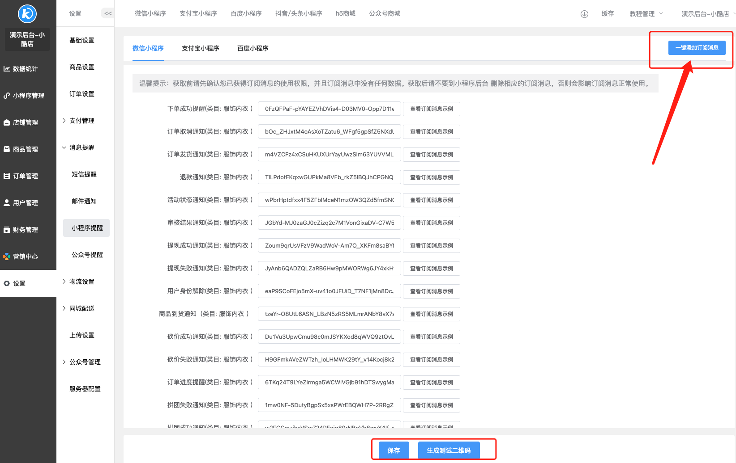View subscription example for 用户身份解除
The width and height of the screenshot is (736, 463).
[x=432, y=291]
